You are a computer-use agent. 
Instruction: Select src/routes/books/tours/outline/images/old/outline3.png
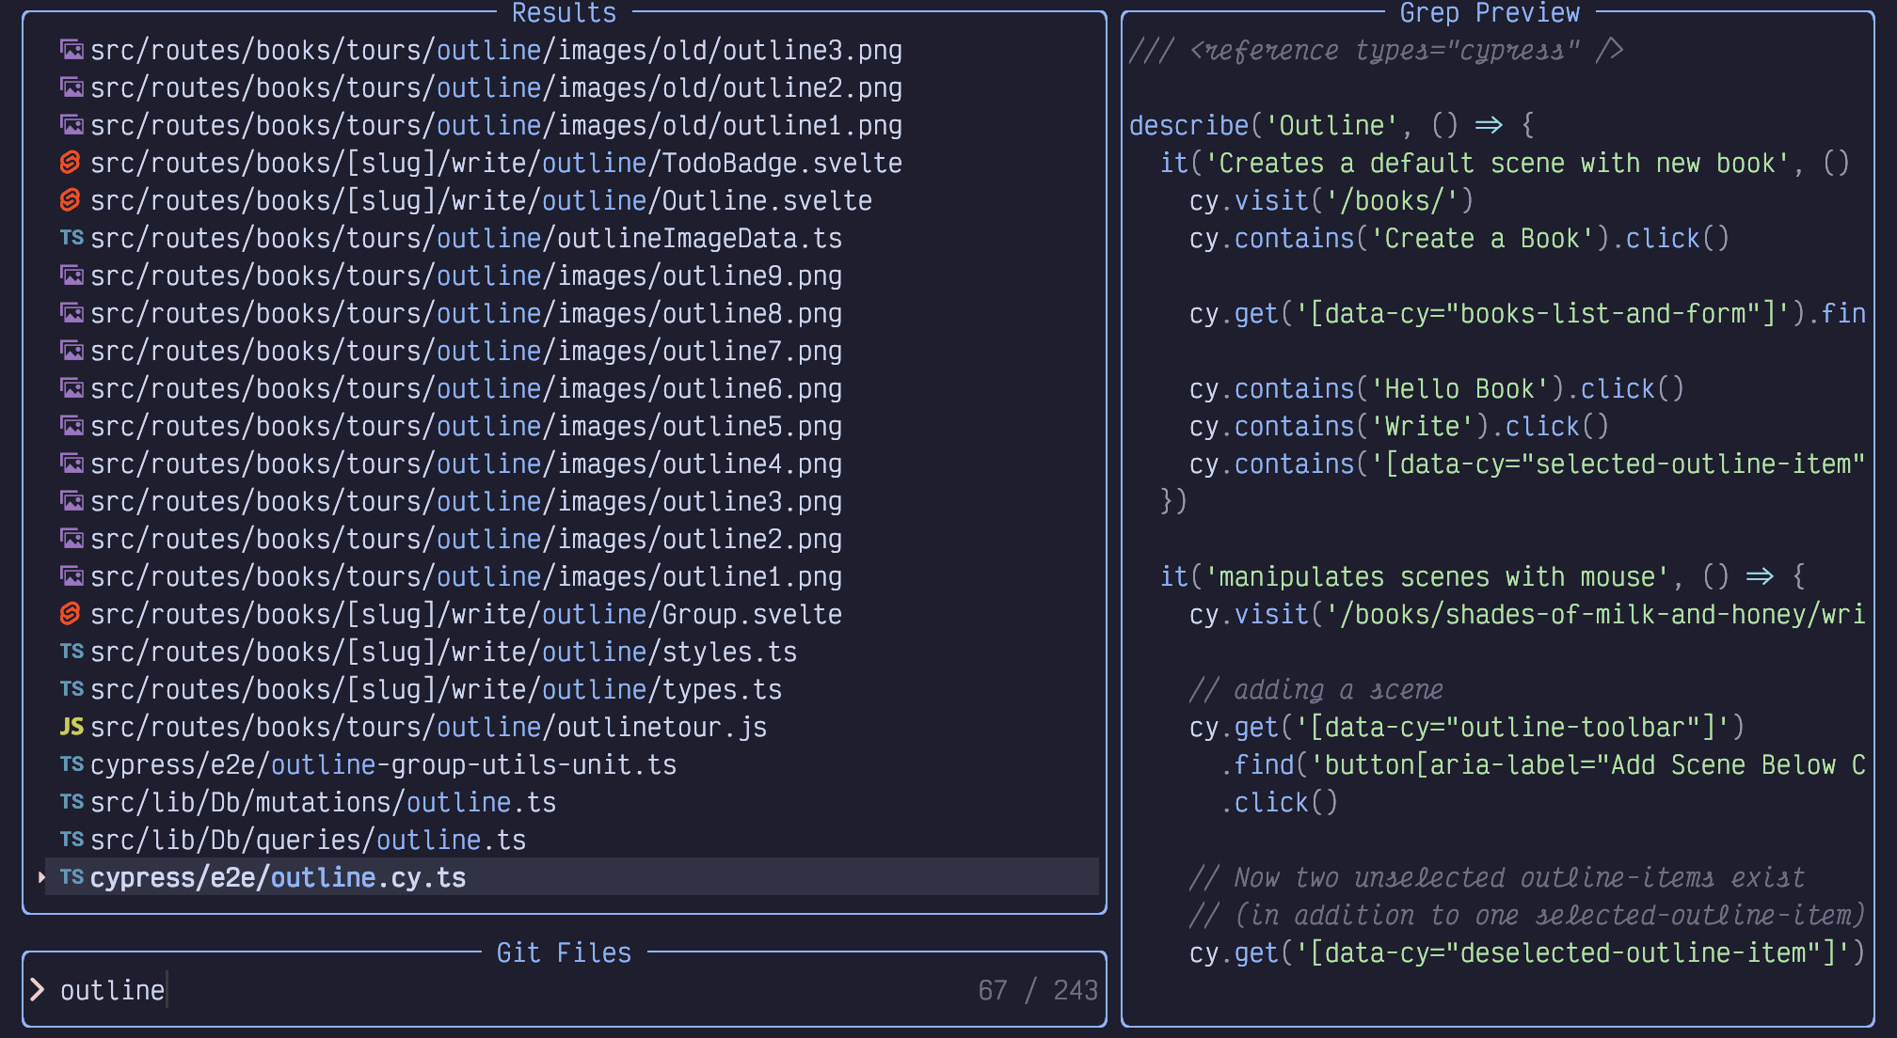tap(496, 50)
